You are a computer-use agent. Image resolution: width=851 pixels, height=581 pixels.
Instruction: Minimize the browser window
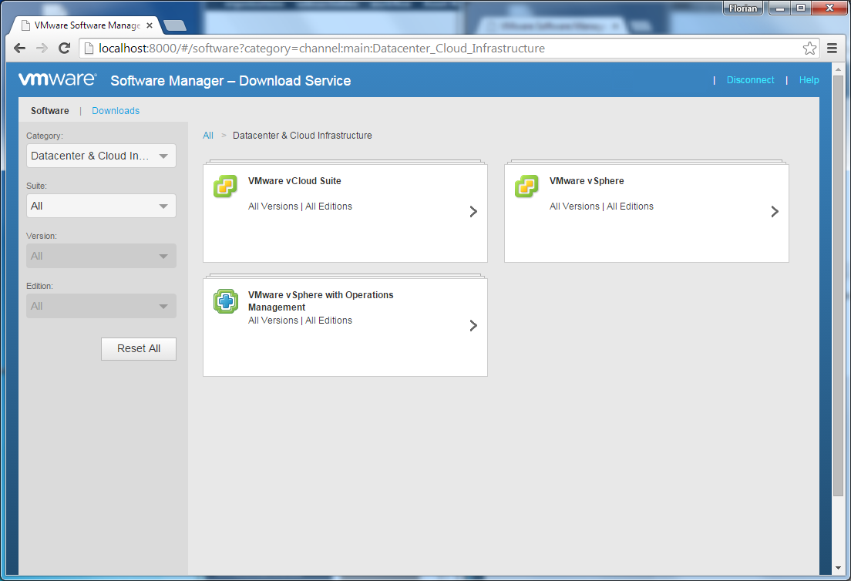click(780, 8)
